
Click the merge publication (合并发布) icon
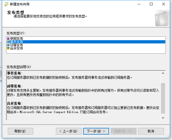coord(8,48)
